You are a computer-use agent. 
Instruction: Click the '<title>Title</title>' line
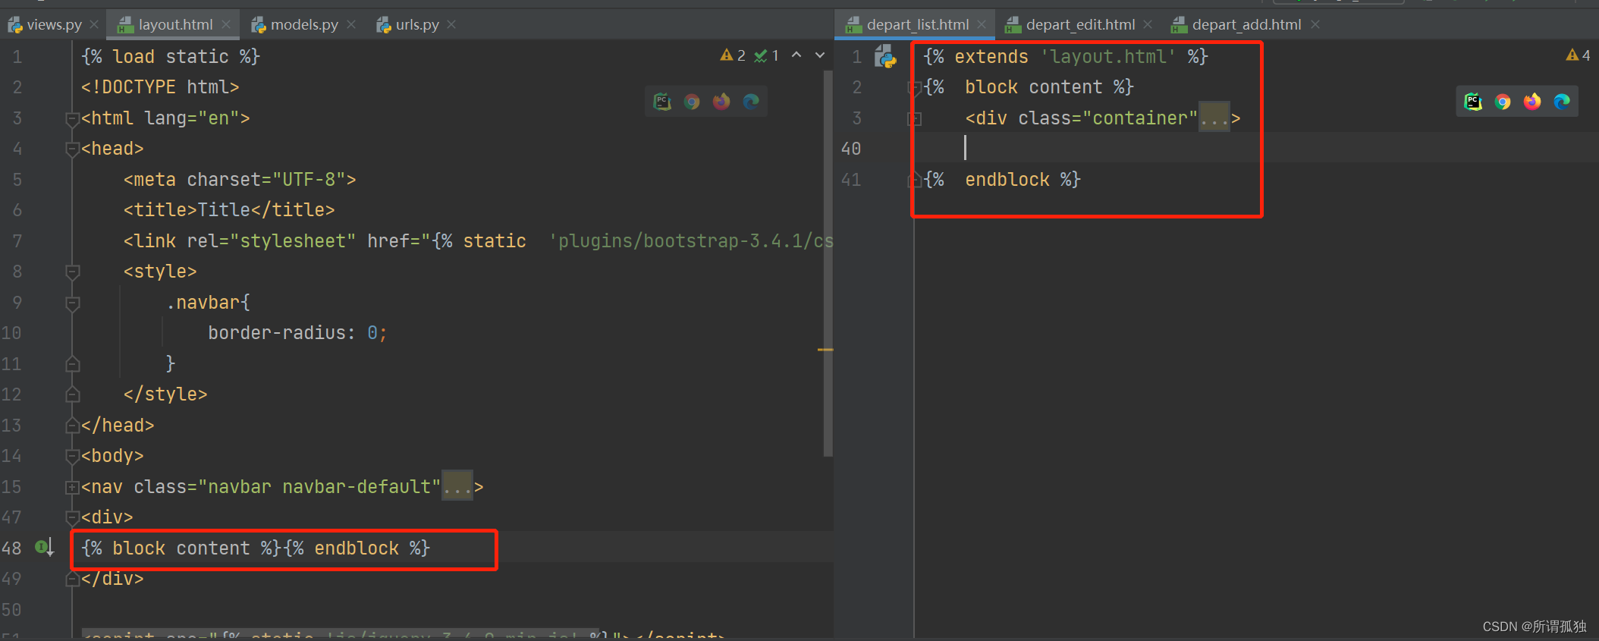point(229,210)
